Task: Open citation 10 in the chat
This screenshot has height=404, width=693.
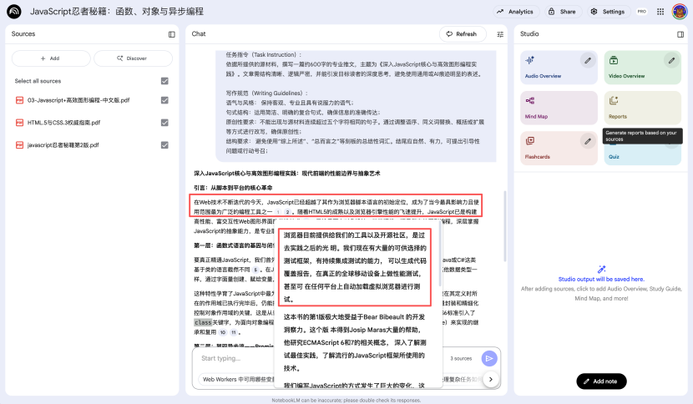Action: point(223,332)
